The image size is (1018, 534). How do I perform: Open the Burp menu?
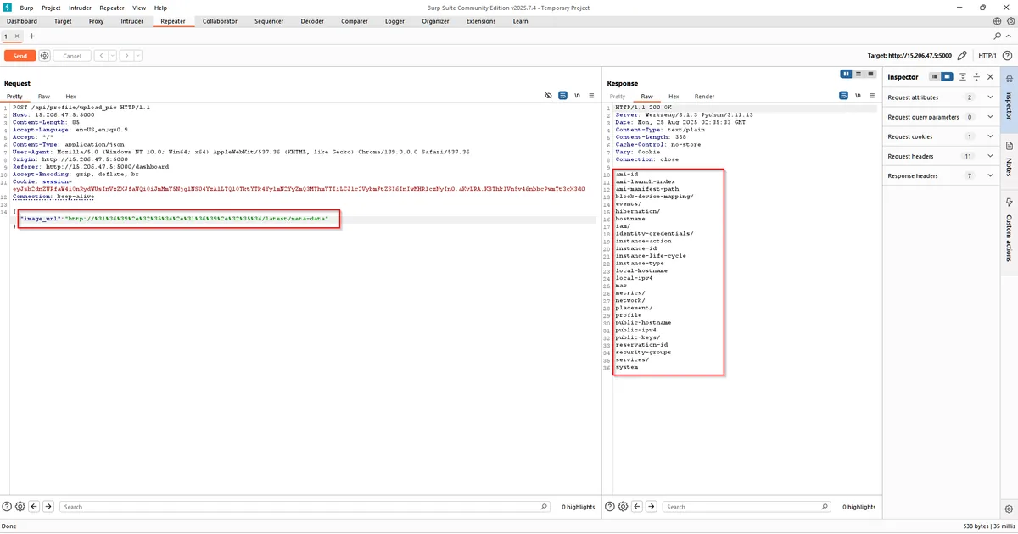(x=26, y=8)
